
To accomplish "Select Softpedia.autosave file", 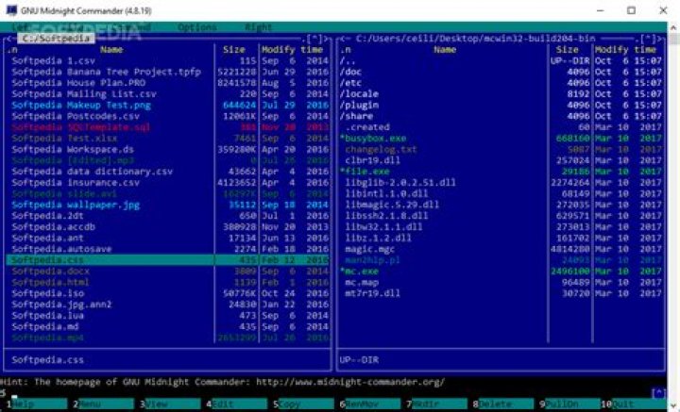I will [x=167, y=249].
